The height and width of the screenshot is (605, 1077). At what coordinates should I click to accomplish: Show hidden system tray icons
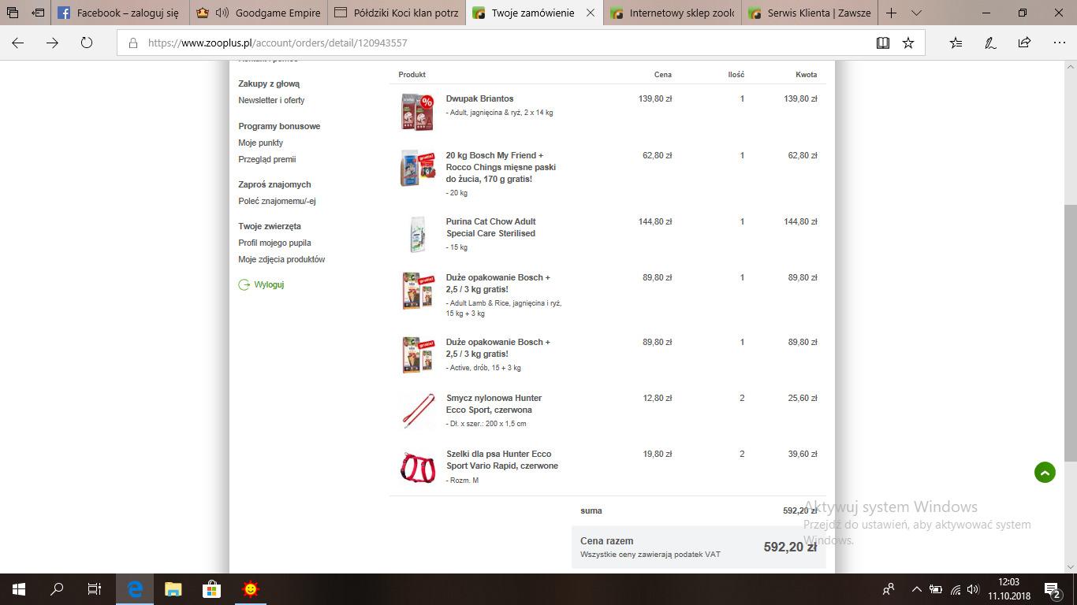point(916,589)
